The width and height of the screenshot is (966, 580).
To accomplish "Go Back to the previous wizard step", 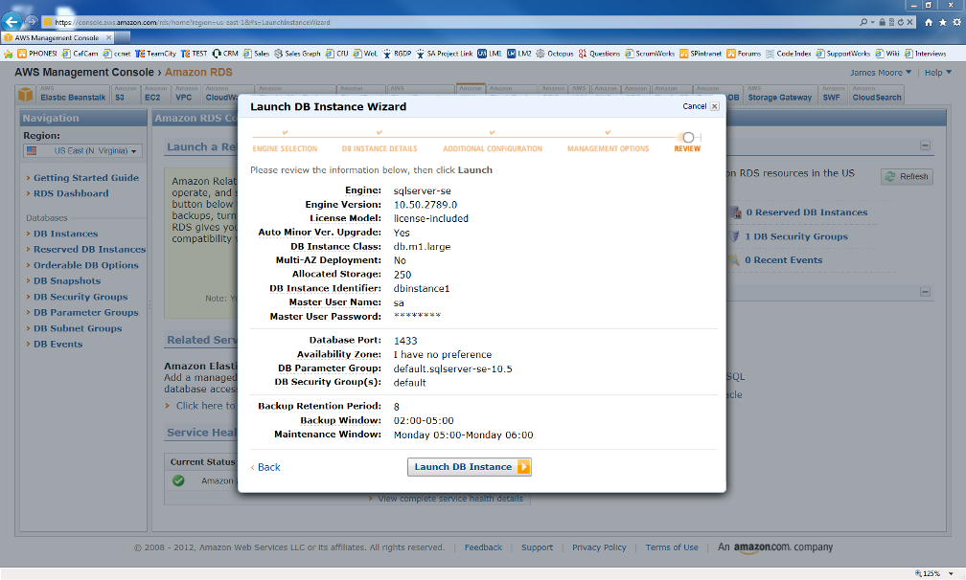I will pos(265,467).
